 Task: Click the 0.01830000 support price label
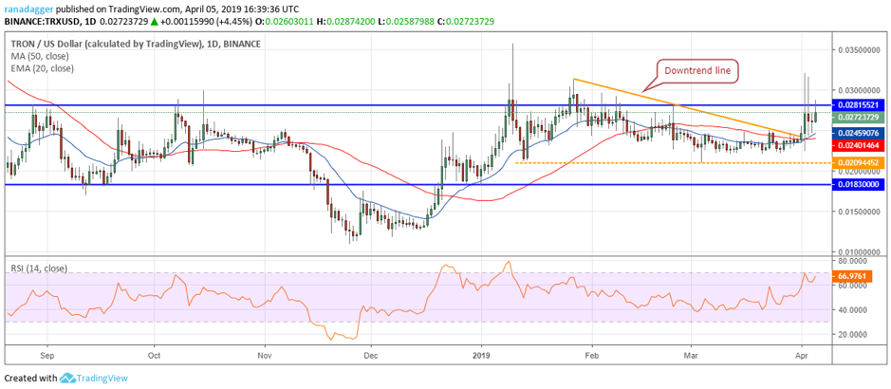pyautogui.click(x=858, y=185)
